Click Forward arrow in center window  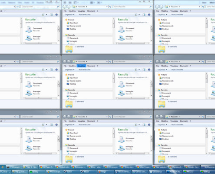[69, 62]
